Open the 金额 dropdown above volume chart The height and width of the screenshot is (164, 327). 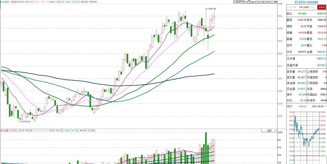click(x=269, y=130)
